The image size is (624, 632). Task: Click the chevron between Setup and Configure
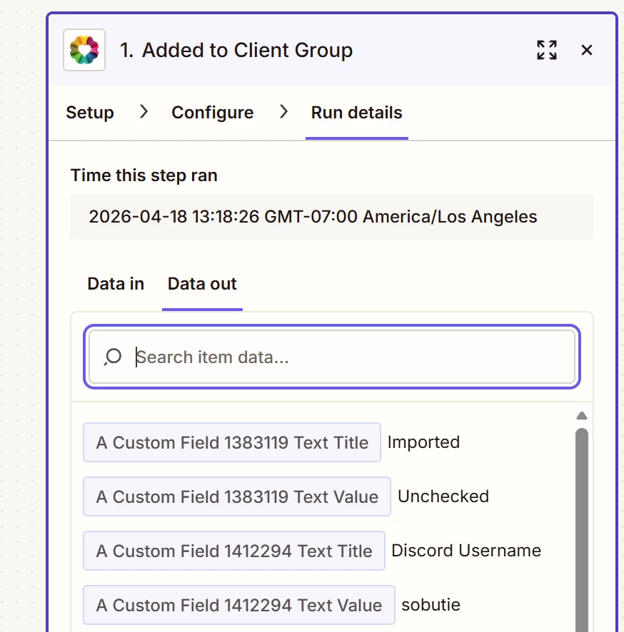coord(144,112)
